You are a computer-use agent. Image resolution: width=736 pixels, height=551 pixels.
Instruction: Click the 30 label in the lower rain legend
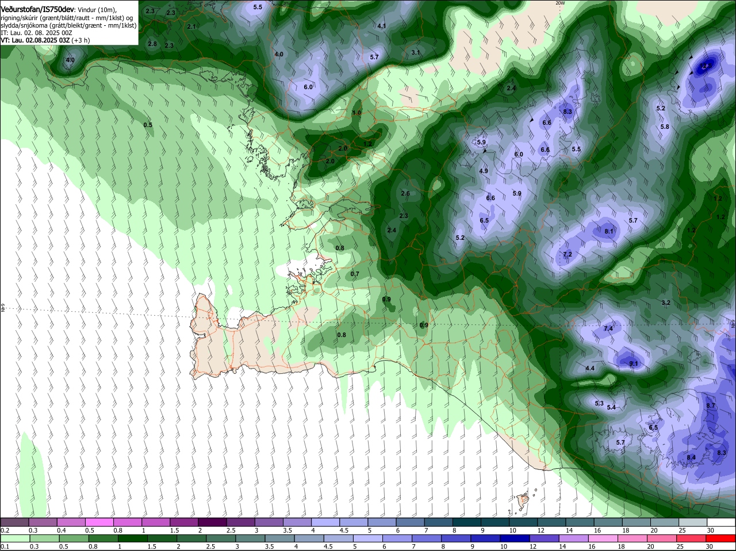710,546
